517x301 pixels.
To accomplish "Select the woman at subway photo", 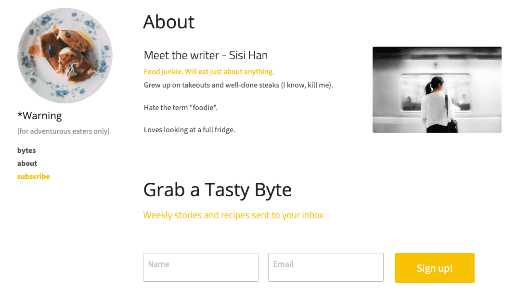I will point(436,89).
